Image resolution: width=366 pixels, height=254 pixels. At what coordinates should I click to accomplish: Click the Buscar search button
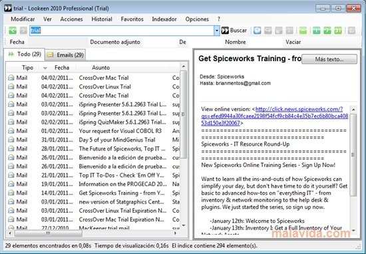click(234, 31)
